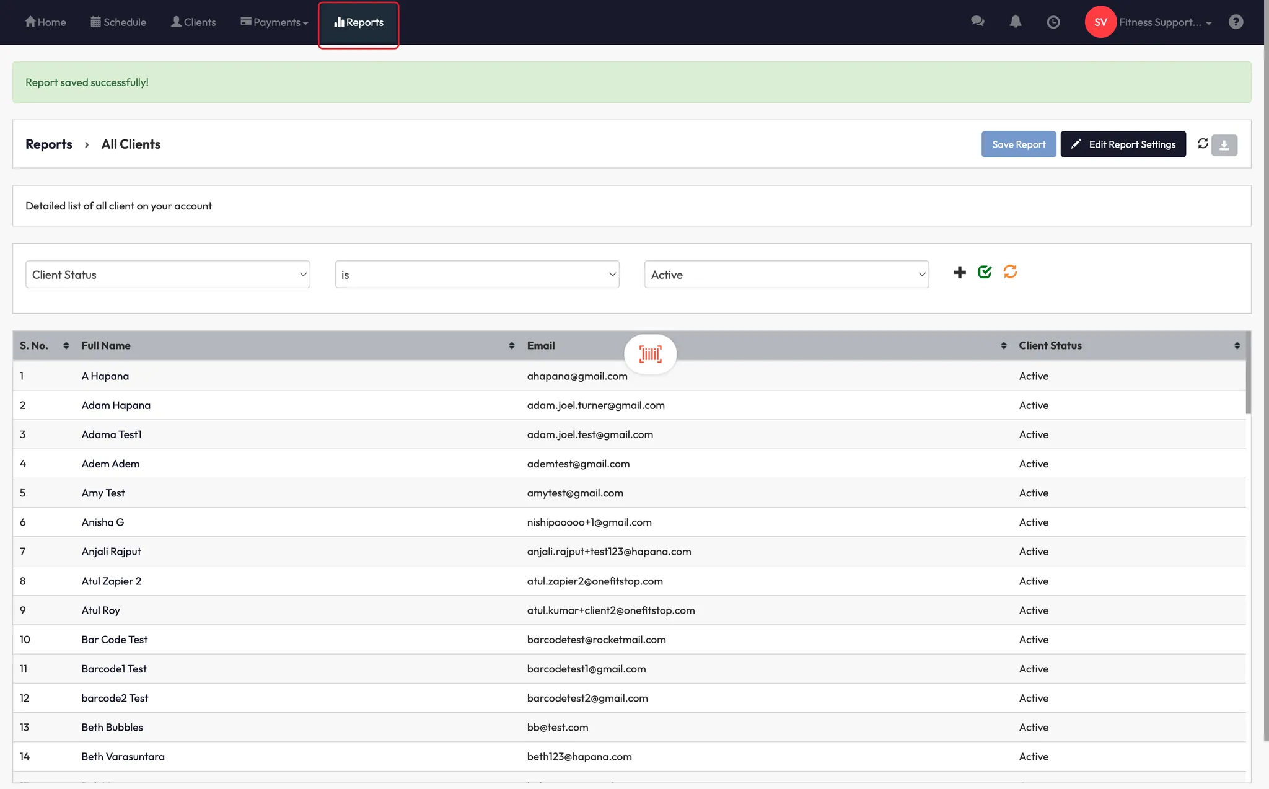Refresh report using header reload icon

click(1203, 144)
